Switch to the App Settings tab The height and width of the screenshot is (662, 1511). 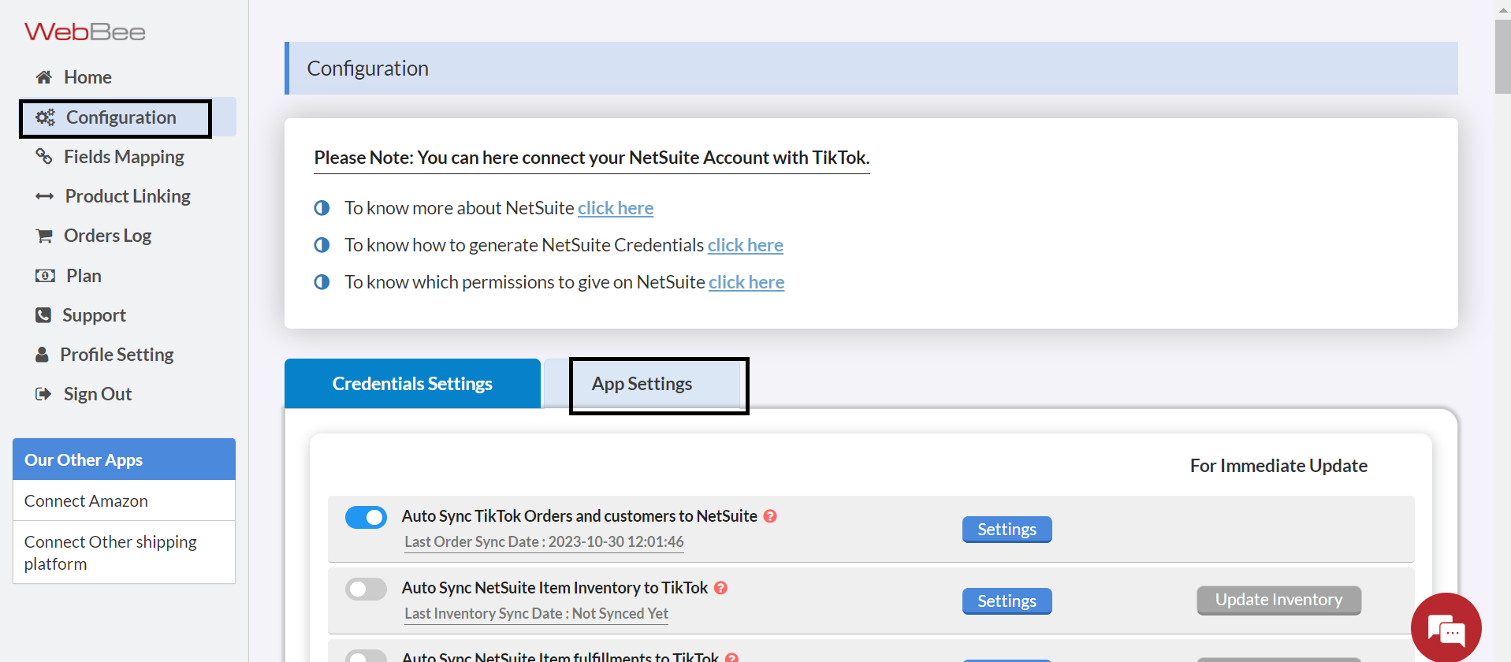pyautogui.click(x=642, y=384)
